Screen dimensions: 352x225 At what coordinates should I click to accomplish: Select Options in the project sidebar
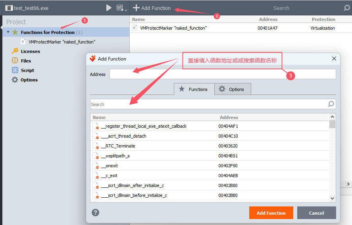29,80
